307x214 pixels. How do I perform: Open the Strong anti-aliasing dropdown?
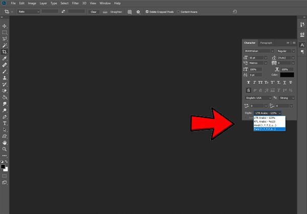tap(287, 98)
